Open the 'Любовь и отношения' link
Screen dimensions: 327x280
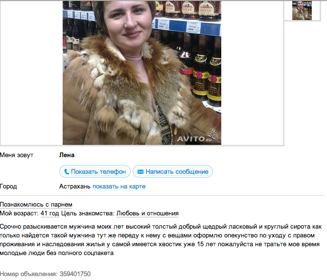click(147, 213)
